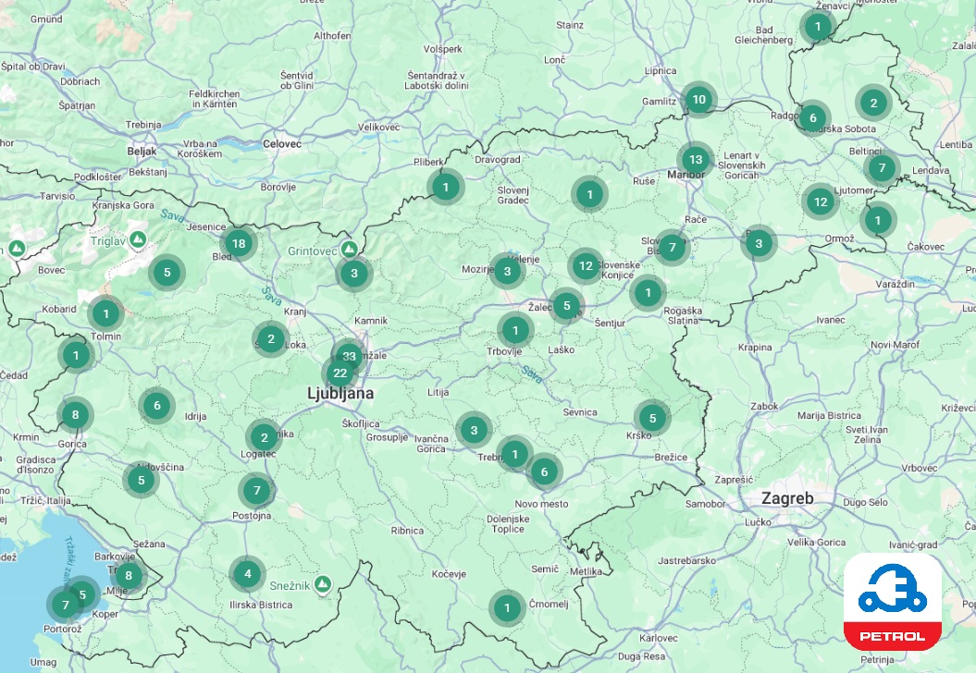
Task: Select the 3 cluster near Ivančna Gorica
Action: [x=475, y=430]
